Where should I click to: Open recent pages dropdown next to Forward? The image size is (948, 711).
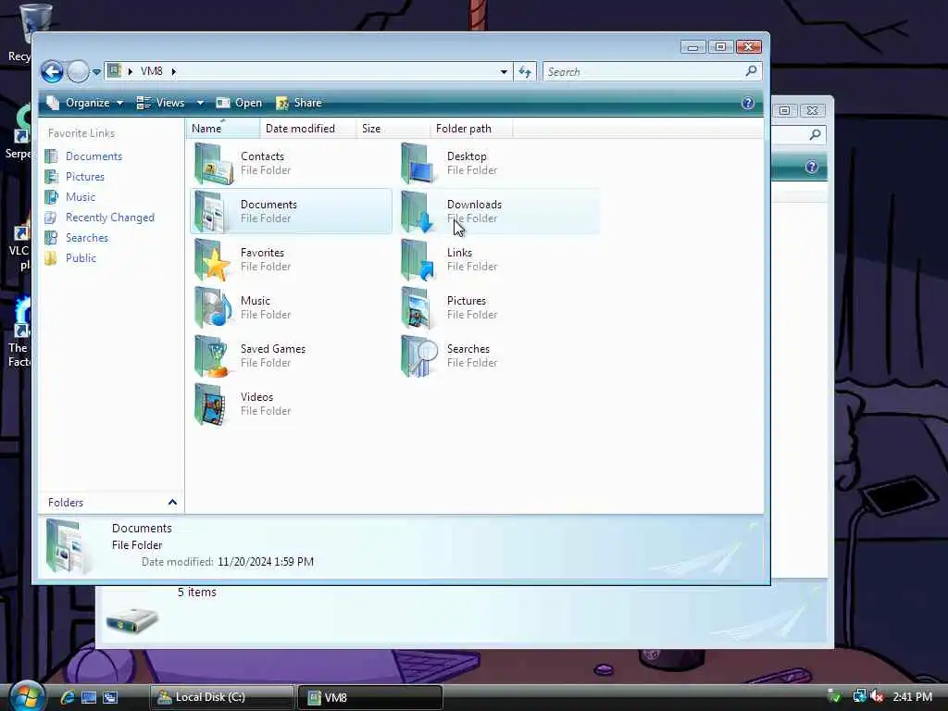[96, 72]
